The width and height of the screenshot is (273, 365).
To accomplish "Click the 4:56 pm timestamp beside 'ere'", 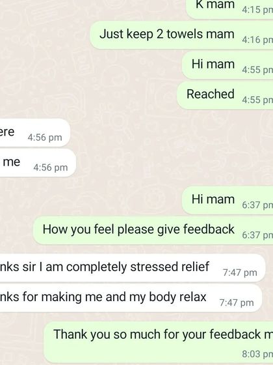I will click(x=45, y=138).
